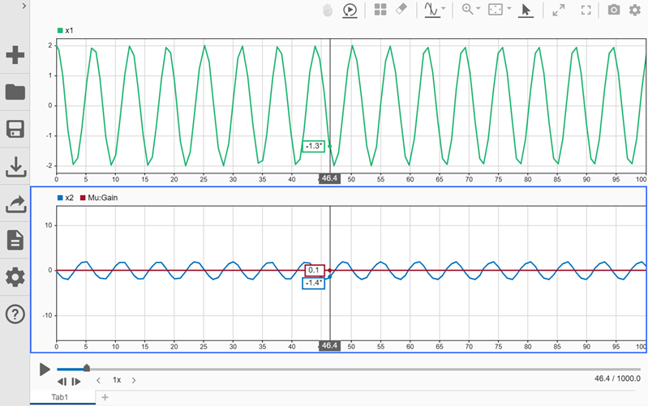The width and height of the screenshot is (648, 406).
Task: Click the Export share-arrow icon
Action: [15, 203]
